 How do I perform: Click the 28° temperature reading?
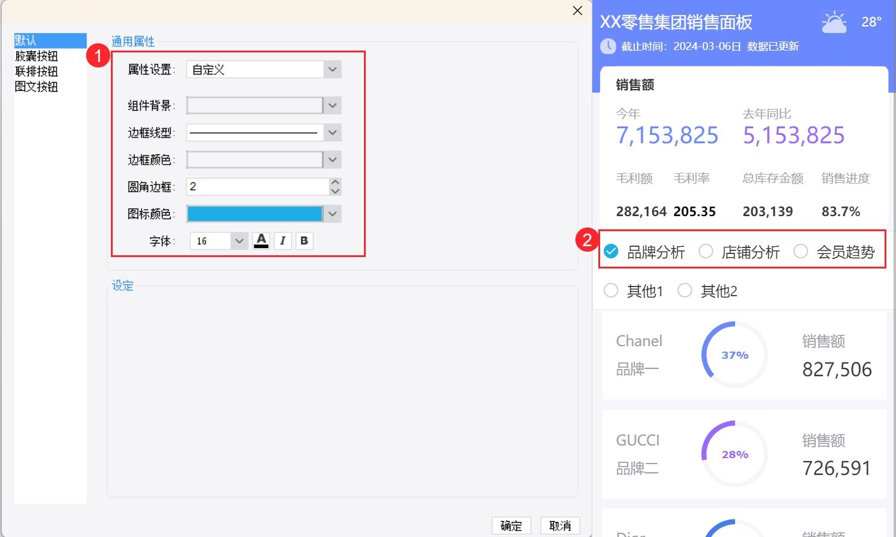871,22
